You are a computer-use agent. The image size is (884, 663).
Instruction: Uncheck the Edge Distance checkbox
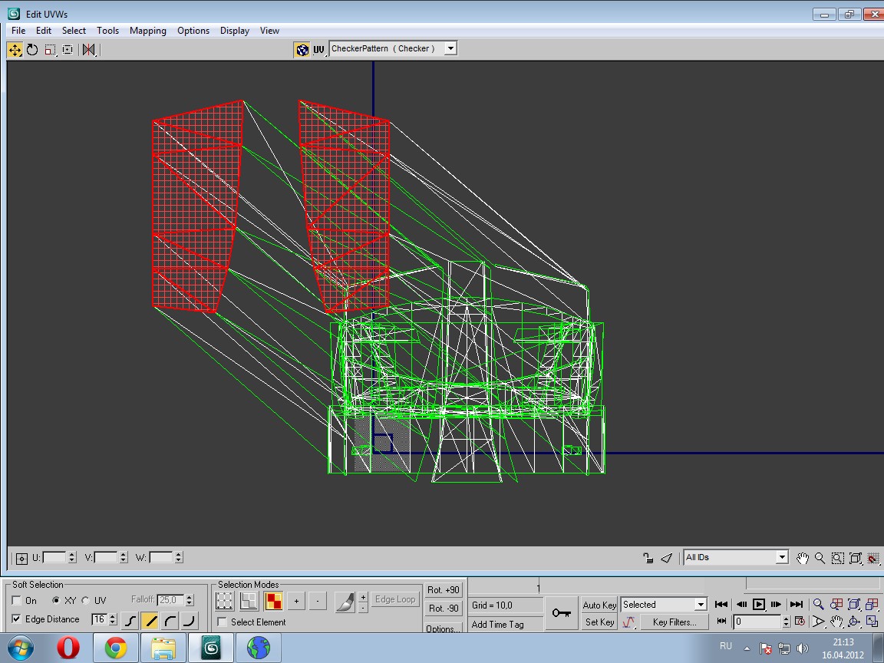point(17,619)
